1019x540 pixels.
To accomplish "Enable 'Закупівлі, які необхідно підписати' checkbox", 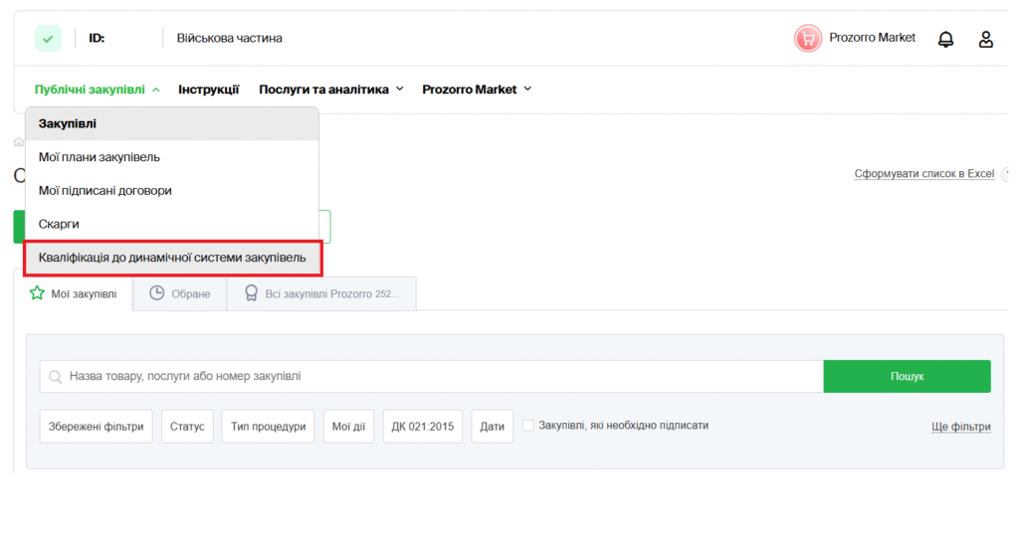I will (x=527, y=425).
